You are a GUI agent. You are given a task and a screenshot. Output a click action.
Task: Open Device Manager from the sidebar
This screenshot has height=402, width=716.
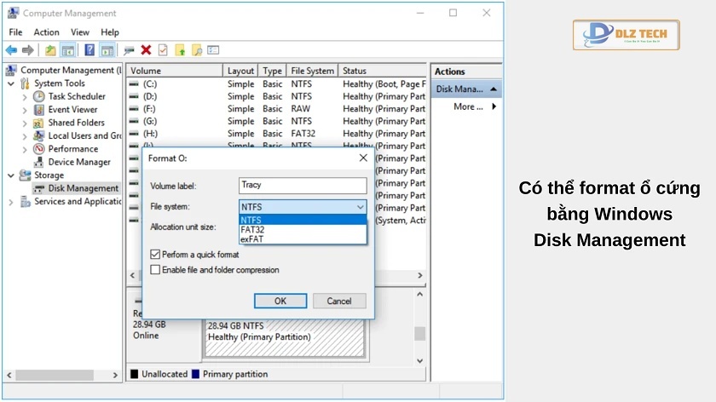[79, 162]
